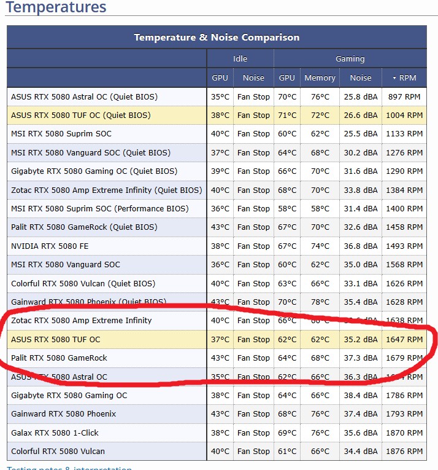Viewport: 438px width, 470px height.
Task: Click the 35.2 dBA noise value
Action: (x=361, y=340)
